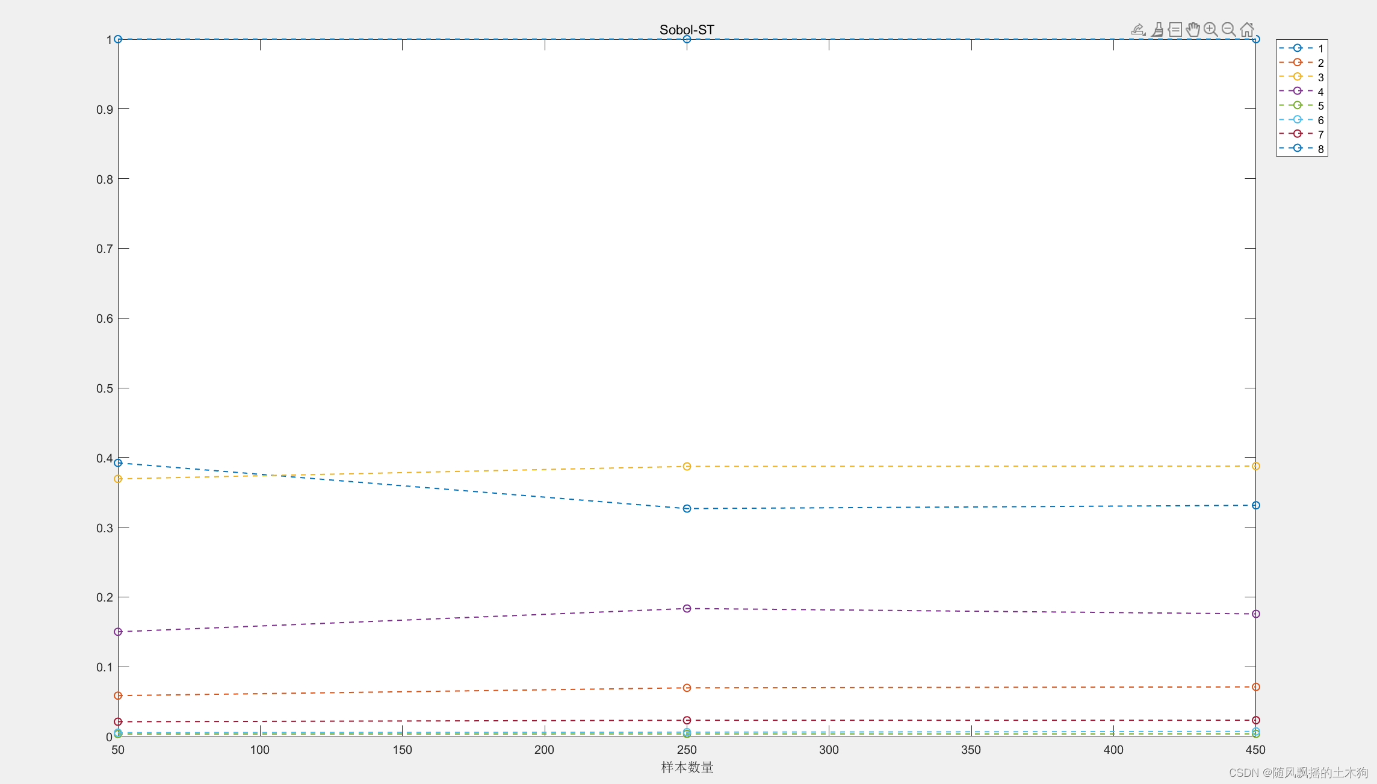Viewport: 1377px width, 784px height.
Task: Click legend entry 3 (yellow)
Action: pyautogui.click(x=1301, y=77)
